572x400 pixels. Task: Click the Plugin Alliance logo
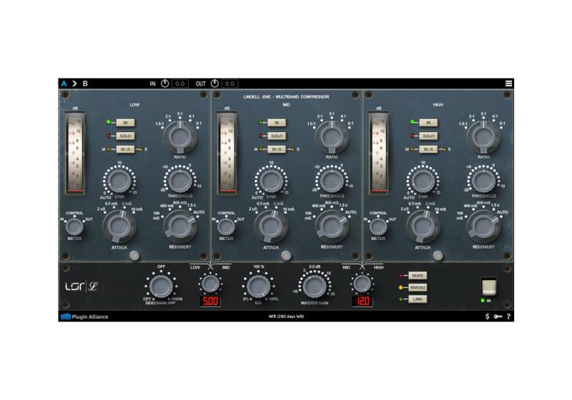pos(84,316)
